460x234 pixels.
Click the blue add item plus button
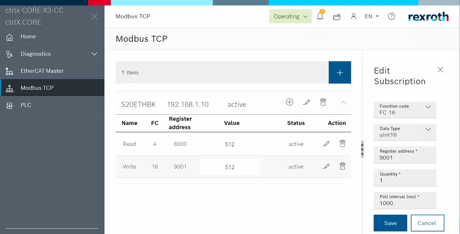[340, 73]
